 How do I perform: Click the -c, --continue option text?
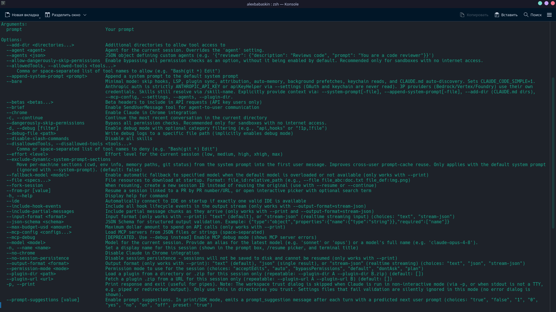click(25, 118)
